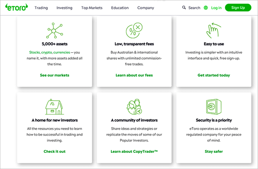Expand the Top Markets menu
The width and height of the screenshot is (258, 169).
click(91, 8)
